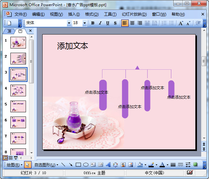Select slide 6 thumbnail
The image size is (209, 179).
[18, 122]
